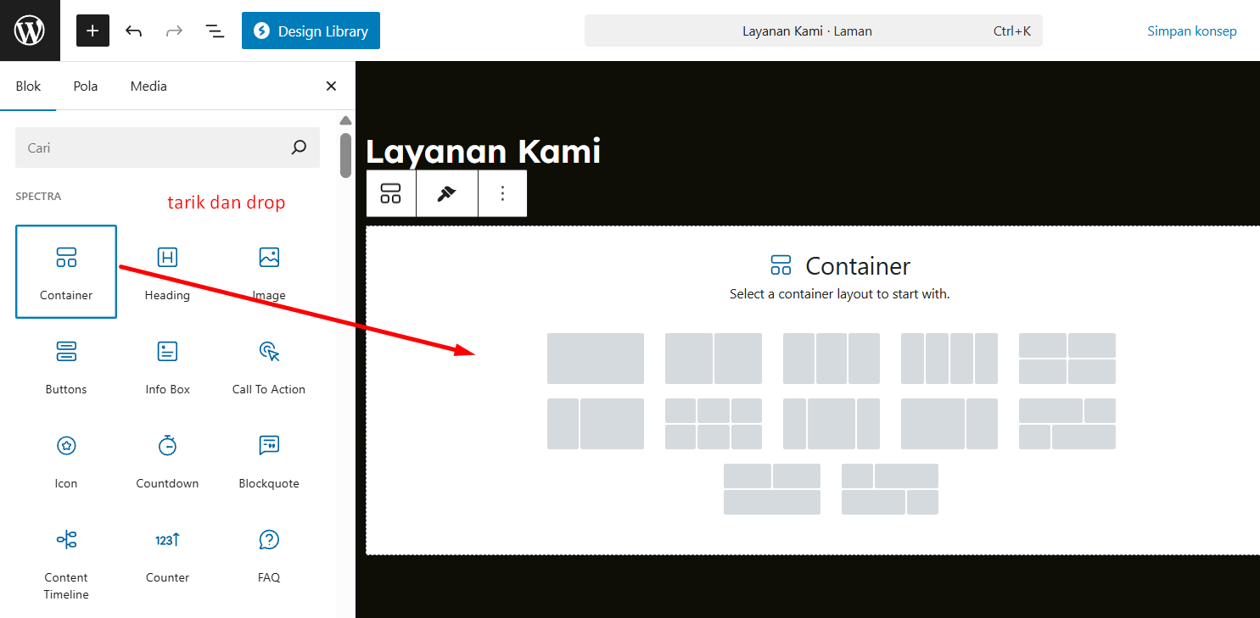
Task: Close the block inserter panel
Action: [331, 86]
